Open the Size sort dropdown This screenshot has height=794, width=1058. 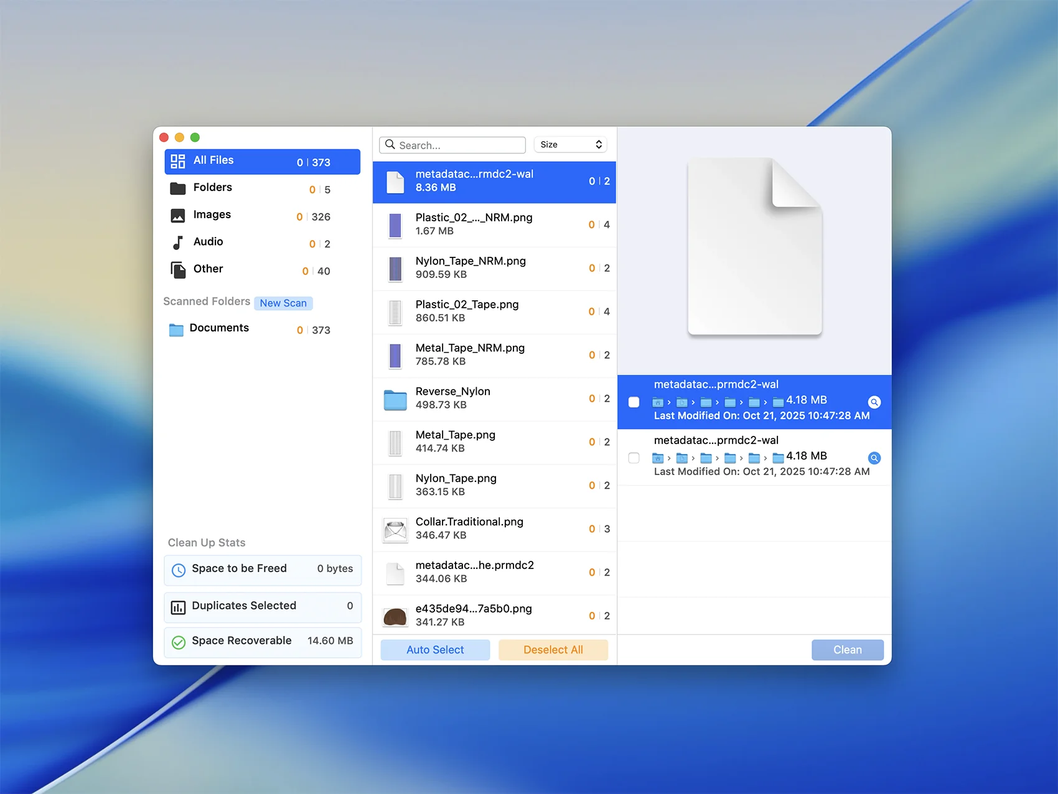[x=570, y=145]
